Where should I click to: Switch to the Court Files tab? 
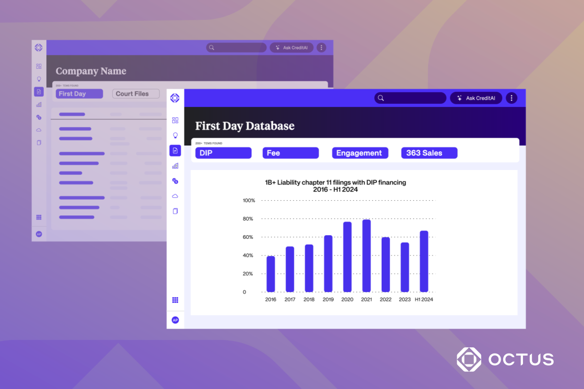(x=136, y=93)
